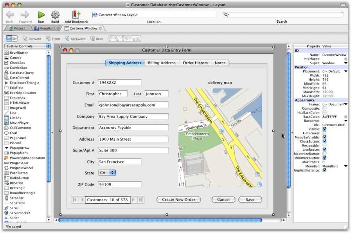Enable the HasBackColor checkbox
This screenshot has height=233, width=351.
(324, 112)
